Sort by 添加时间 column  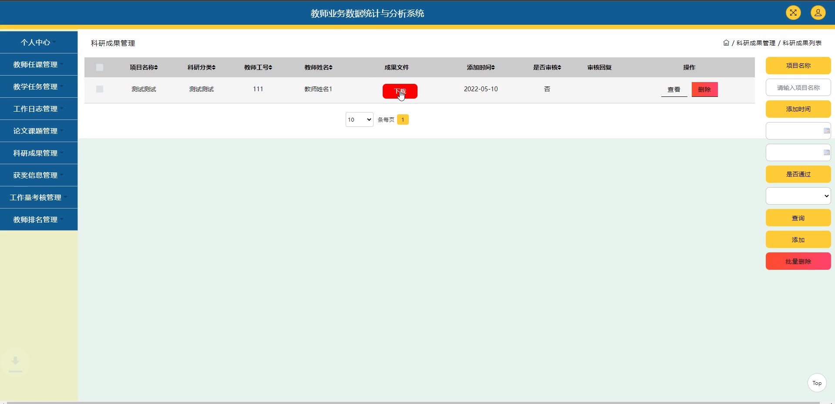tap(481, 67)
